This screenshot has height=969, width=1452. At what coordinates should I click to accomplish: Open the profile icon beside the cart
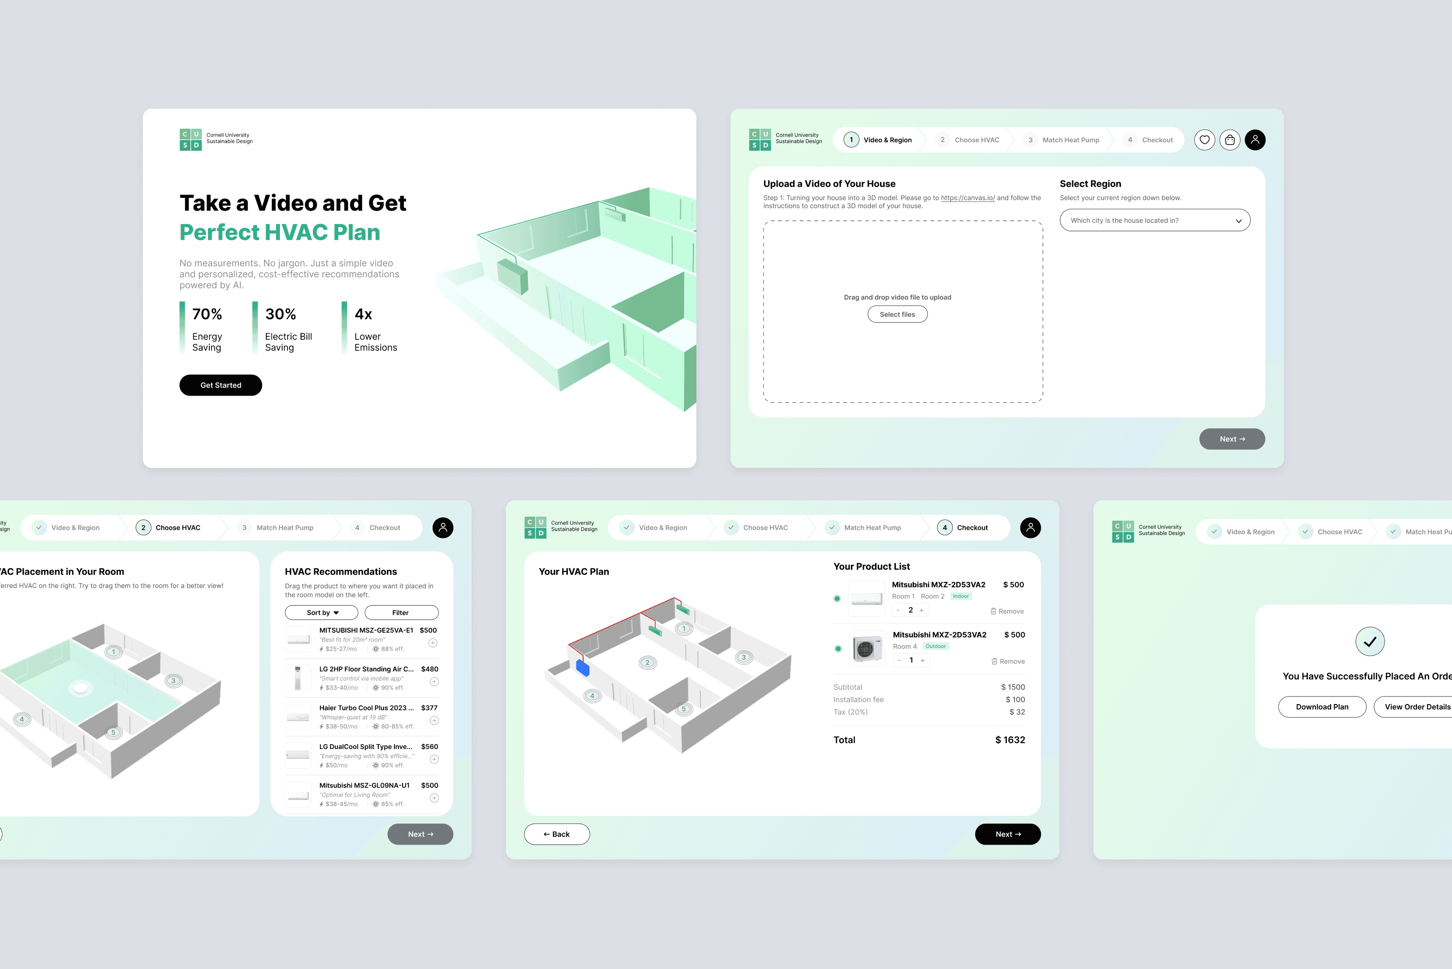[1255, 140]
